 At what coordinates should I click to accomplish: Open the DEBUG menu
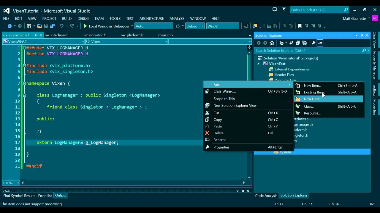(83, 18)
